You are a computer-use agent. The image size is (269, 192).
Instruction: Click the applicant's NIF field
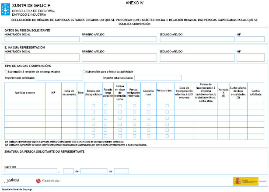[250, 39]
